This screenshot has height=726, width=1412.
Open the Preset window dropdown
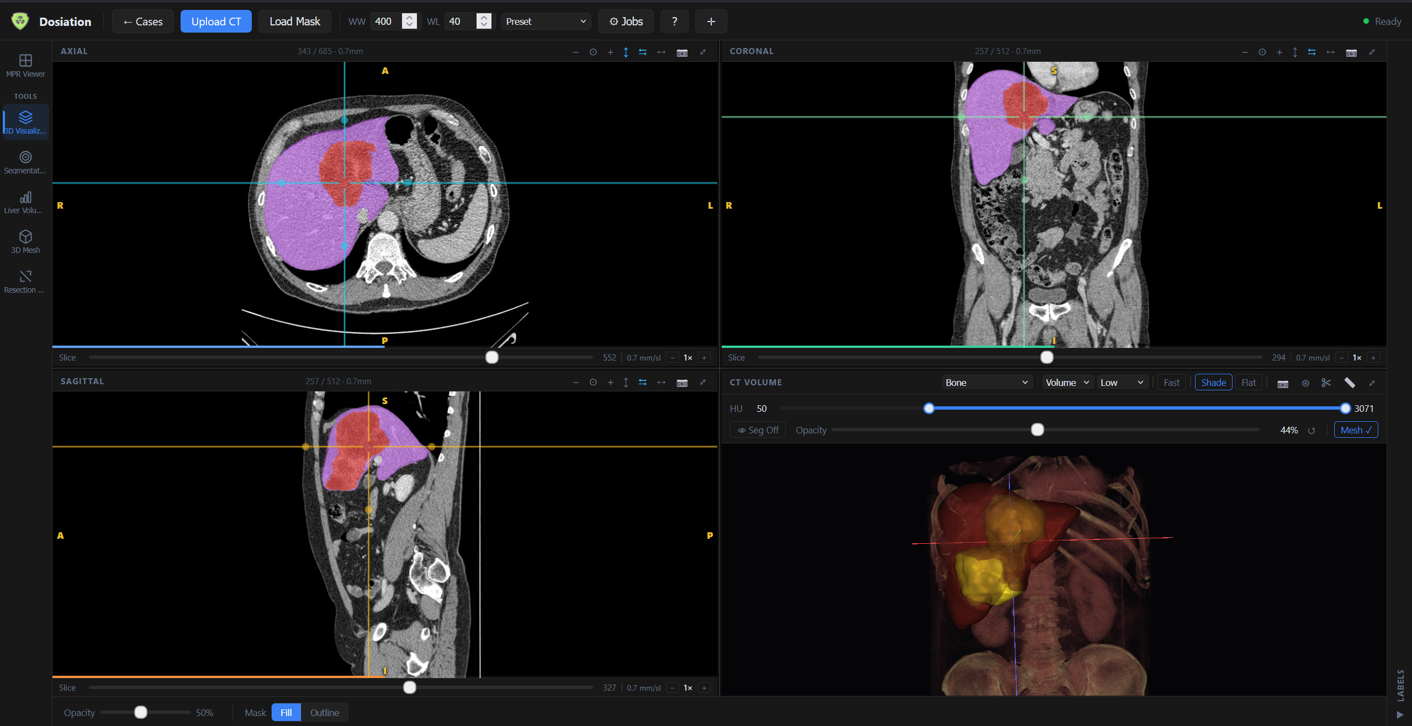pyautogui.click(x=546, y=22)
